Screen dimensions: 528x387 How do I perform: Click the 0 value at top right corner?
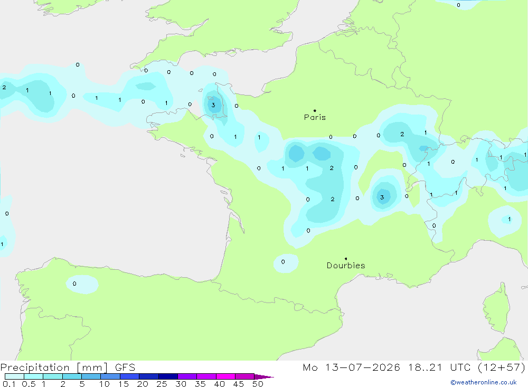click(458, 5)
